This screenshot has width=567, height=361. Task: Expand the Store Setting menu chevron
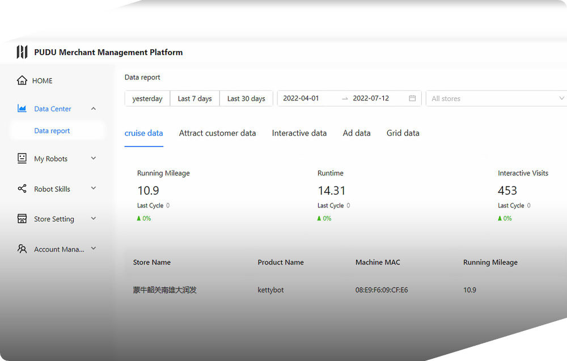94,219
